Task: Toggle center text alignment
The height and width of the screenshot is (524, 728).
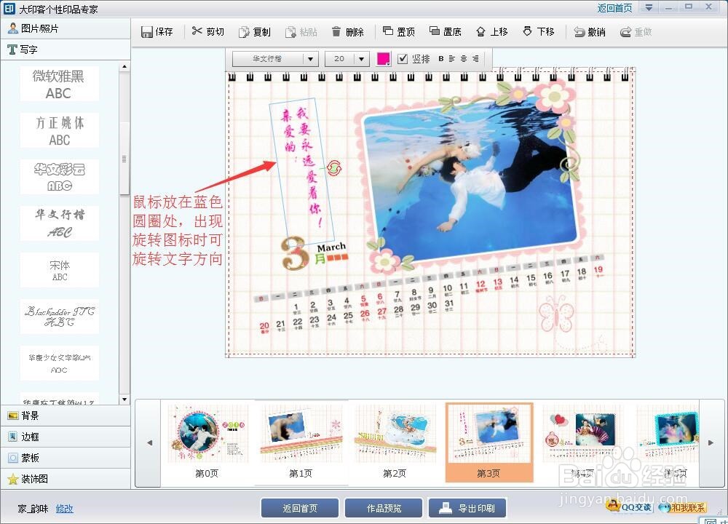Action: [x=462, y=58]
